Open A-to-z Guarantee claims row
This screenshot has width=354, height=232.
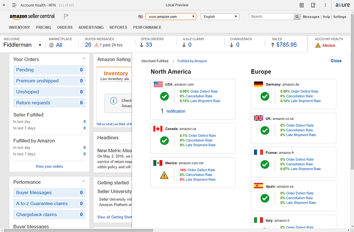coord(49,204)
